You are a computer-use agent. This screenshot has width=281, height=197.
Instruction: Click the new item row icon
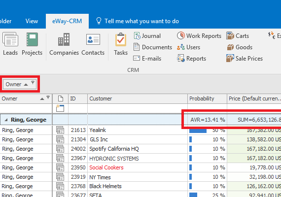(x=60, y=108)
